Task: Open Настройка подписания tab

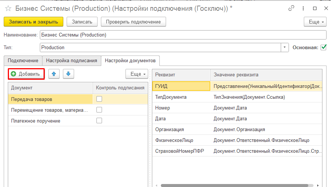Action: pyautogui.click(x=71, y=61)
